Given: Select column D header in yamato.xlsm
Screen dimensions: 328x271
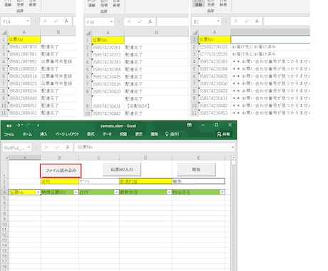Looking at the screenshot, I should pos(145,158).
